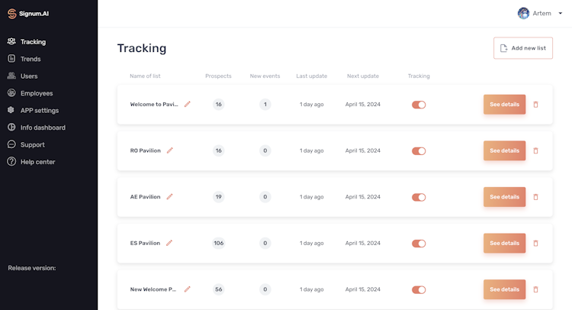Open the Help center sidebar item
This screenshot has height=310, width=572.
[37, 162]
